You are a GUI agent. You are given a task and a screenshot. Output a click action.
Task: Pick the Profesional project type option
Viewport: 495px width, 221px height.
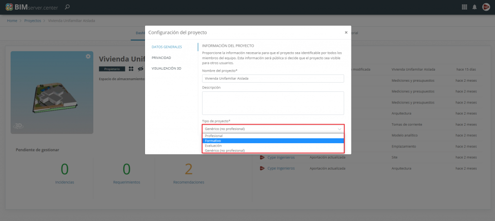(x=273, y=136)
